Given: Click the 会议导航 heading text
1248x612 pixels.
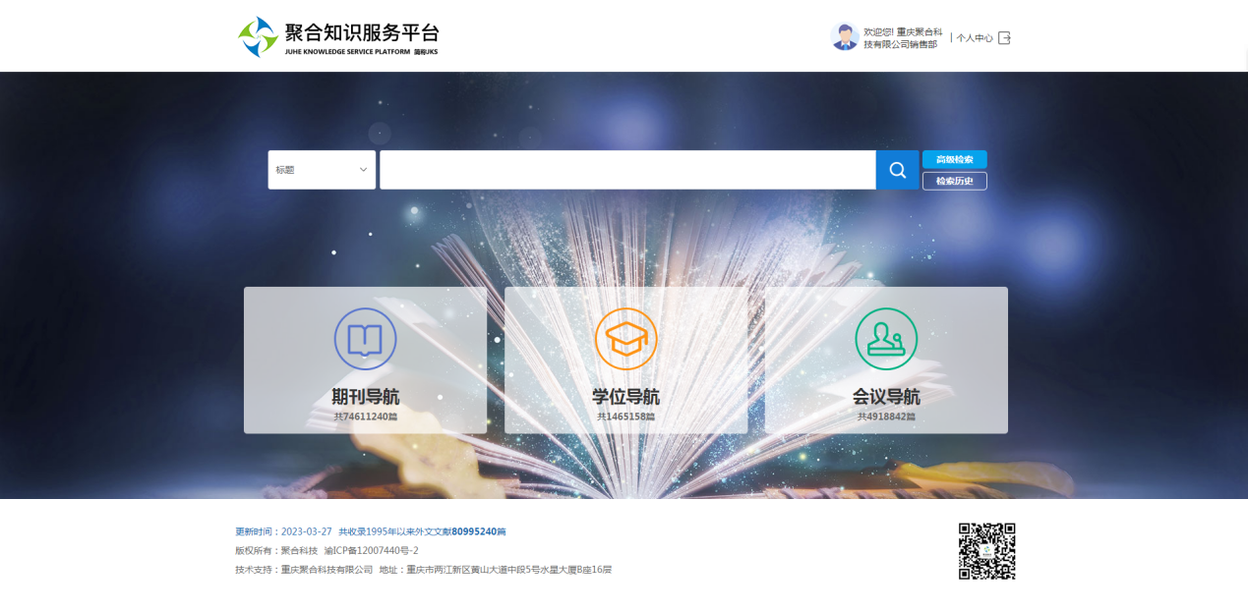Looking at the screenshot, I should [x=885, y=397].
